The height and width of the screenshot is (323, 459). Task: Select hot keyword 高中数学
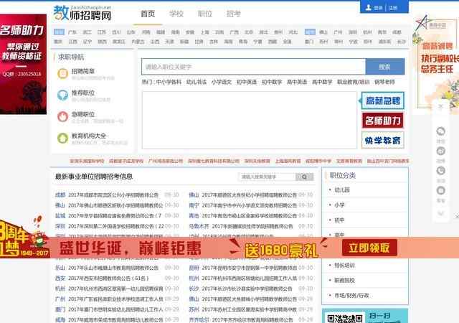(x=322, y=82)
